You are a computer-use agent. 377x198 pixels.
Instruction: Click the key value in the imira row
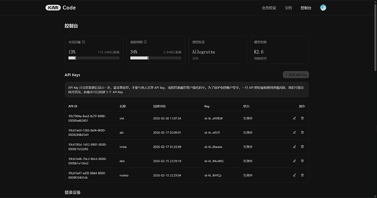pos(213,147)
